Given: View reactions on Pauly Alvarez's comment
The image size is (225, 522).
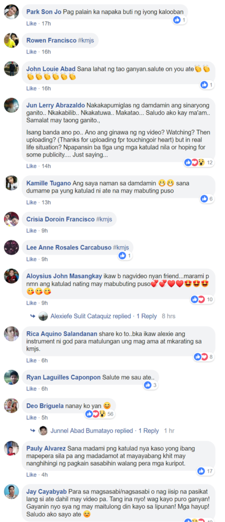Looking at the screenshot, I should pos(206,471).
